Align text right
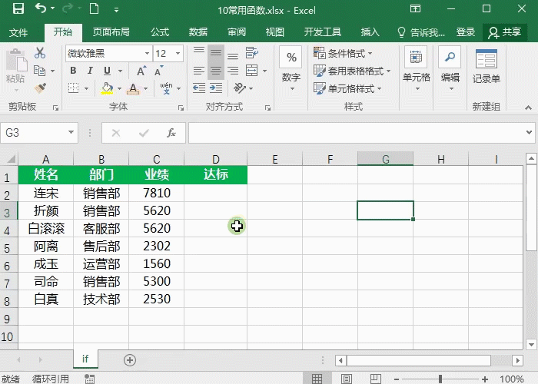538x384 pixels. (x=233, y=71)
